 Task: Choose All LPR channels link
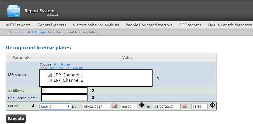[x=56, y=64]
